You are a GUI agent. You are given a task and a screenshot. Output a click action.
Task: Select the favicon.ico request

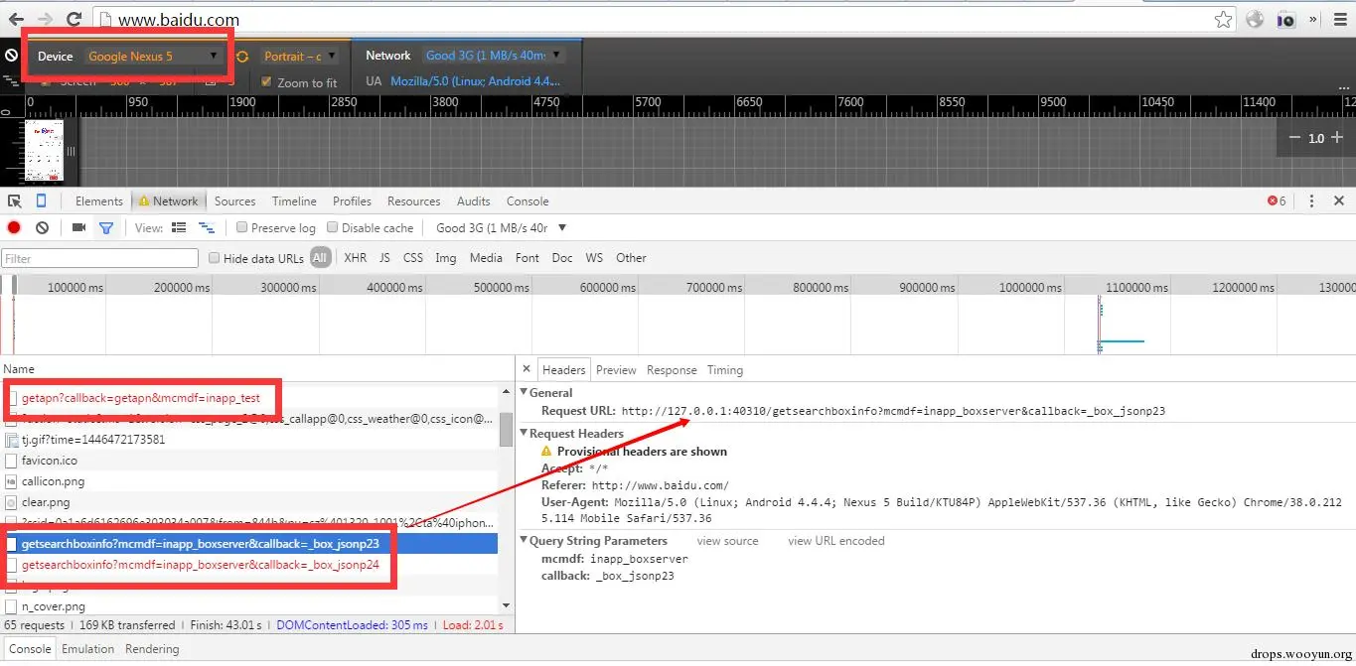point(248,461)
